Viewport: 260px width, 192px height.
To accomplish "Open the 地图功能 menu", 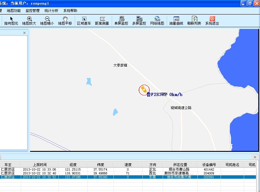I will (x=14, y=11).
